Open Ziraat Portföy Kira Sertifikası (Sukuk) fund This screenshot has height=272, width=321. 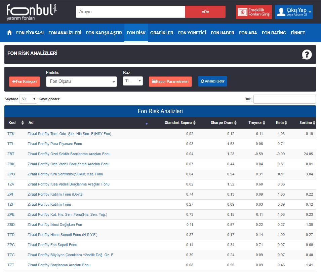[65, 174]
